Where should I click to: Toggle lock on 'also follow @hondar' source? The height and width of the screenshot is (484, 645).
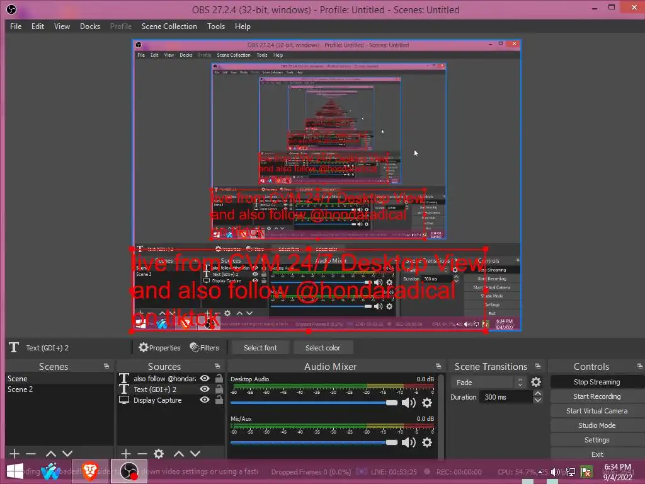[219, 378]
